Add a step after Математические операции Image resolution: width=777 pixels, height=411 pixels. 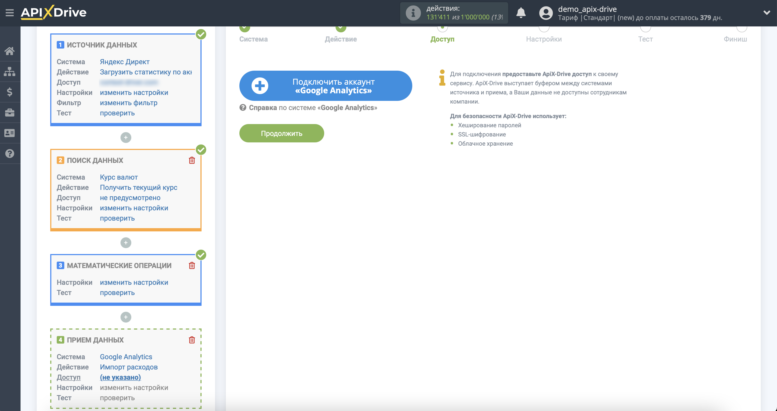[126, 317]
